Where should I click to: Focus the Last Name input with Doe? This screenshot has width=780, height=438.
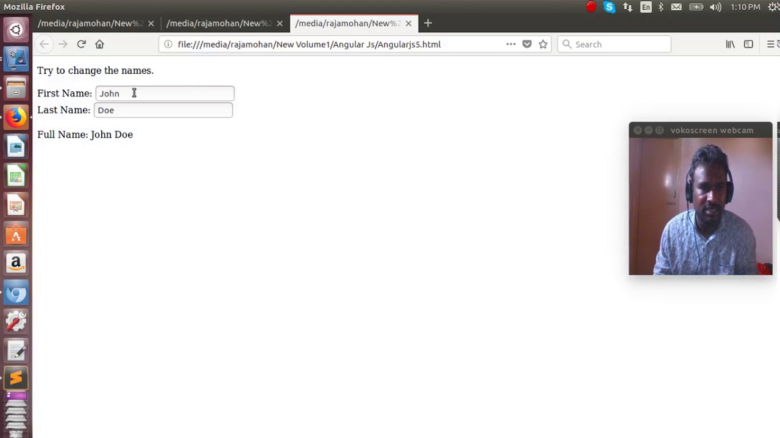(163, 110)
